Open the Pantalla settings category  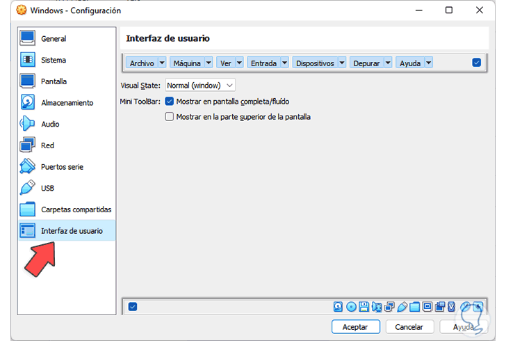67,81
